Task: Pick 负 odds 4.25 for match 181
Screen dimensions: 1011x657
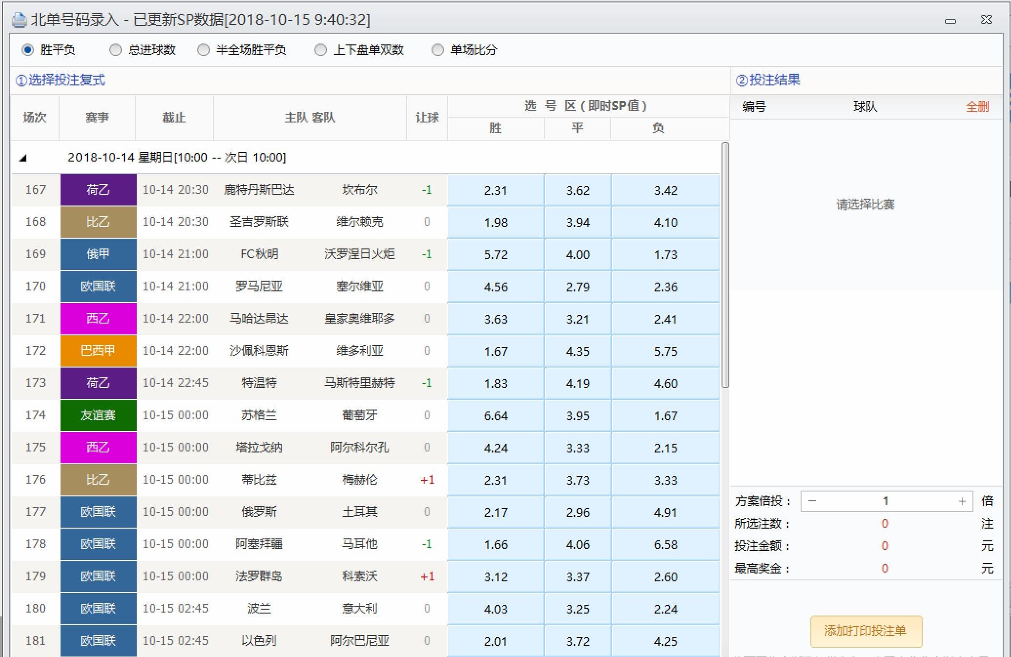Action: click(x=665, y=641)
